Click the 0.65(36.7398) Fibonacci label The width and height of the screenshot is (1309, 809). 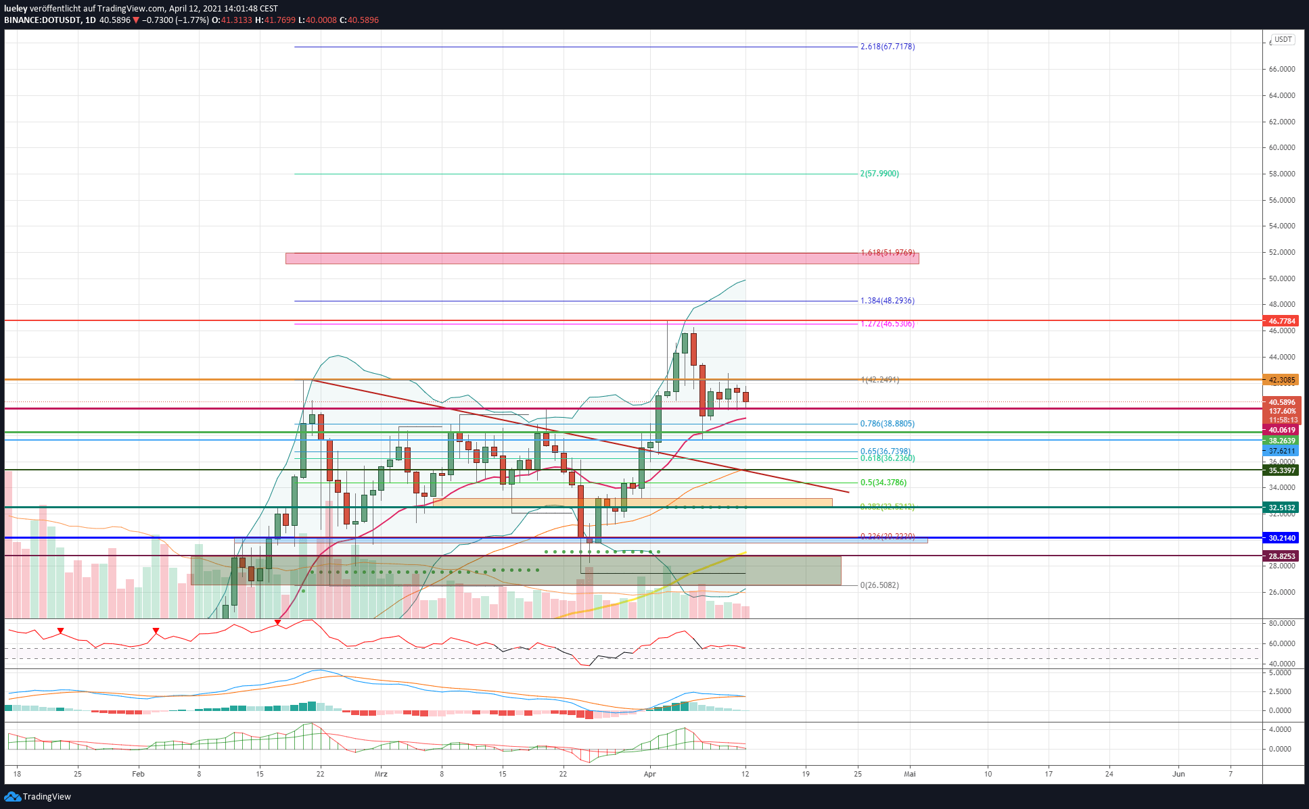886,451
